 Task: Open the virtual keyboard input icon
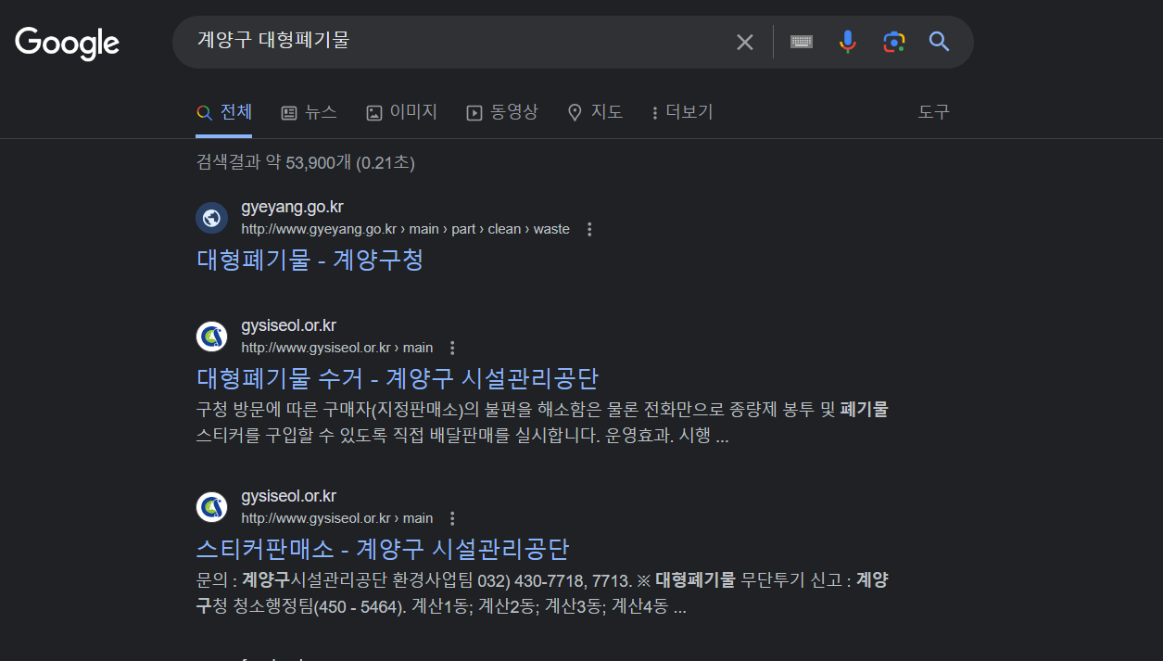coord(801,42)
